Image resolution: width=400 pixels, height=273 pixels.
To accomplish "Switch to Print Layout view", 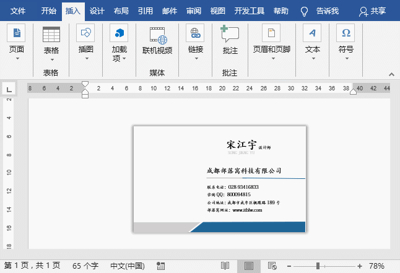I will (x=249, y=266).
